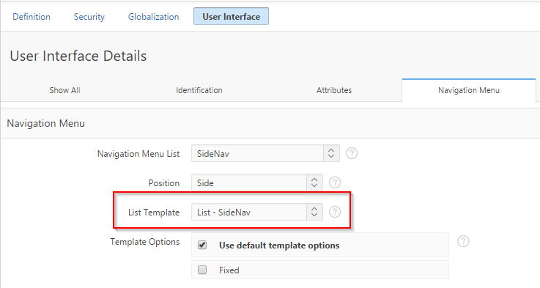Open help for Navigation Menu List

click(x=351, y=153)
